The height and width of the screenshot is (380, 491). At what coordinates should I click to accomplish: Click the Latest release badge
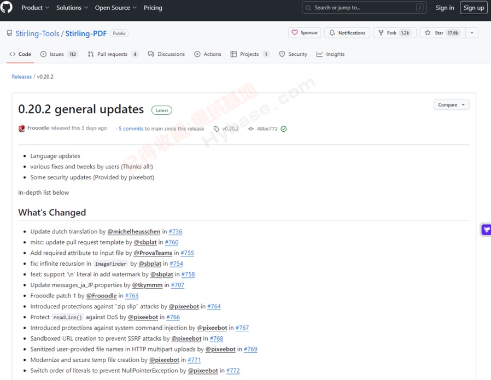(x=162, y=110)
